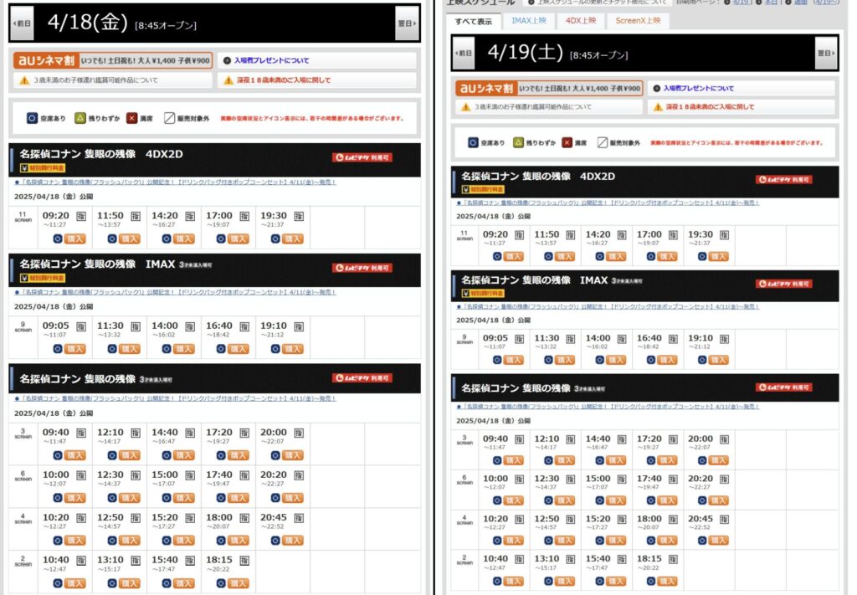On 4/18, click the 購入 button for 10:40

coord(74,583)
